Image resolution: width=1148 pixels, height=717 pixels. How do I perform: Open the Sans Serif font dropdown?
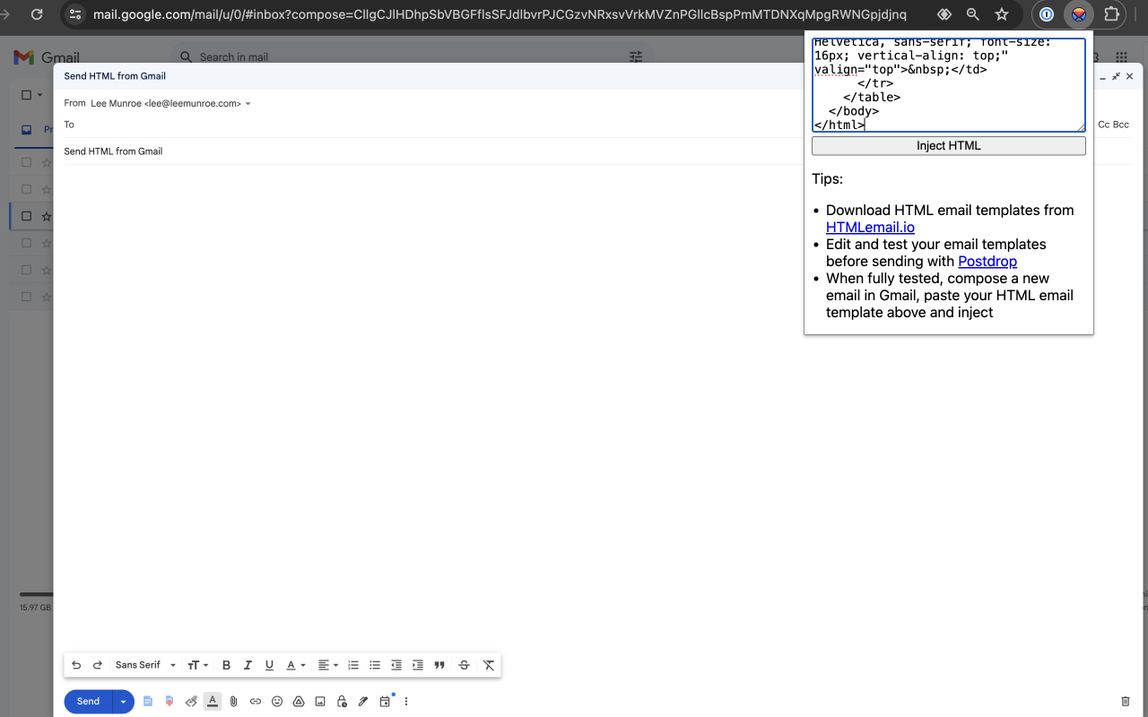[145, 665]
